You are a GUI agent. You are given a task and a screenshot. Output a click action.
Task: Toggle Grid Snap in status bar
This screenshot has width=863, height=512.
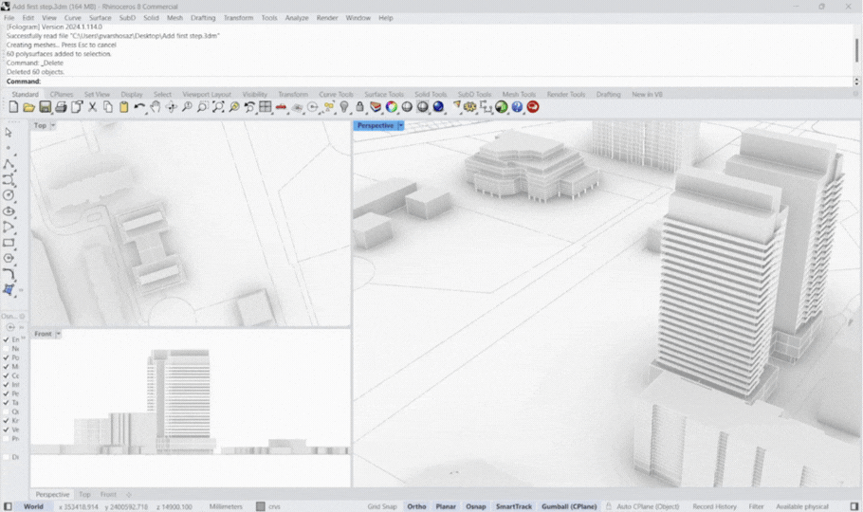[382, 506]
